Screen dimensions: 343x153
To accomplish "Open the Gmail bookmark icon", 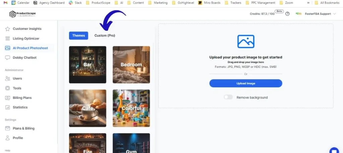I will click(5, 3).
